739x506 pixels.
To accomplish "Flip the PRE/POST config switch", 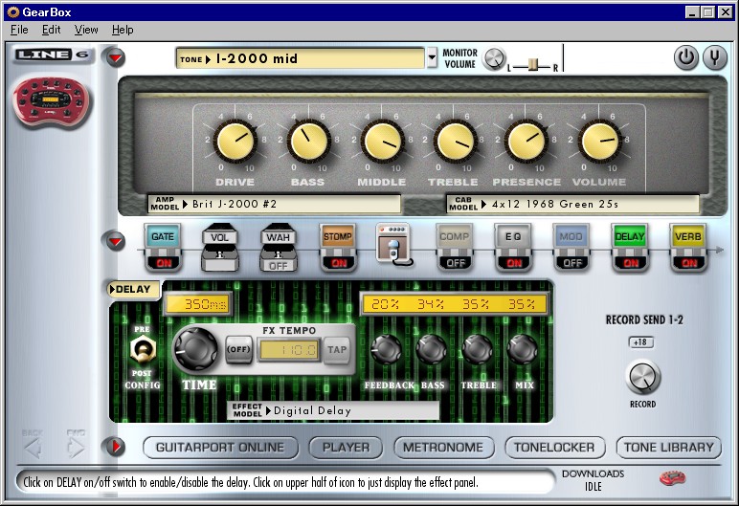I will point(142,350).
